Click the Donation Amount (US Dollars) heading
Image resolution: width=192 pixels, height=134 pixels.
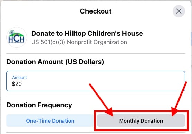(55, 62)
